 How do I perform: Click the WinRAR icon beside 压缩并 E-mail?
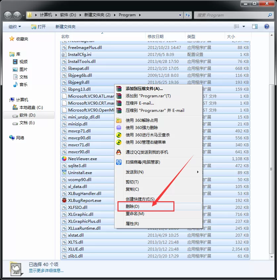(x=119, y=103)
